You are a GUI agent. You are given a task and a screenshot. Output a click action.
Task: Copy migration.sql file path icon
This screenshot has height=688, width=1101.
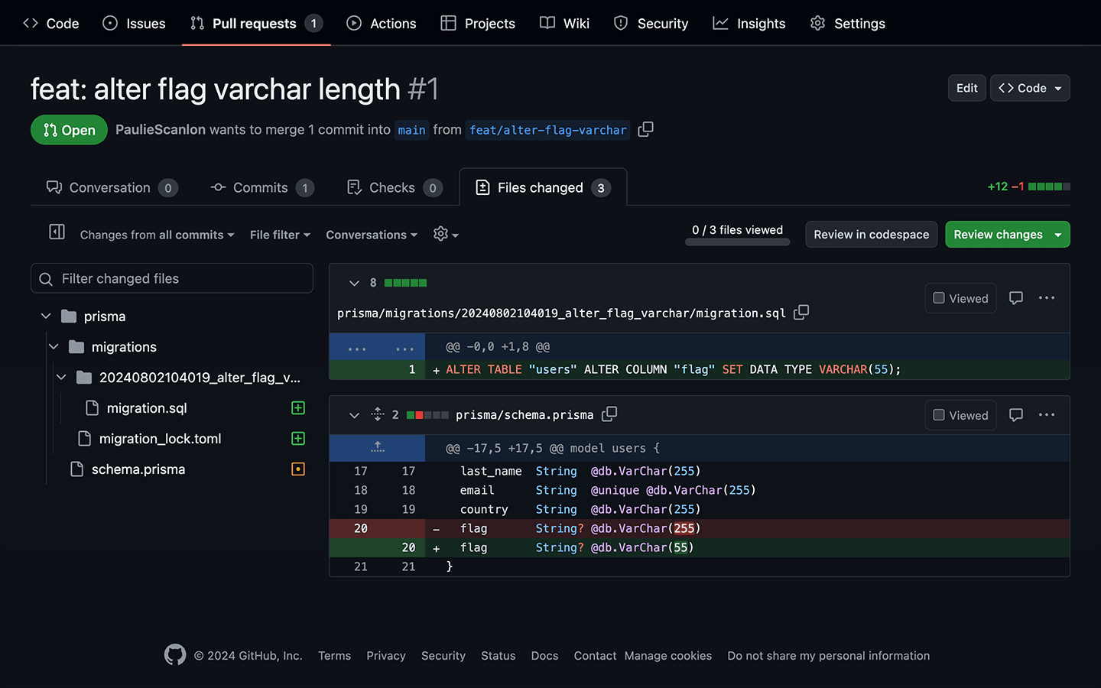point(801,312)
